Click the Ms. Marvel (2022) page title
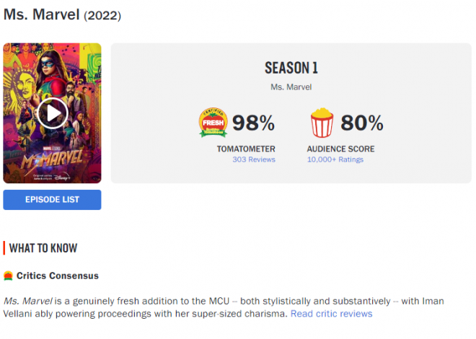Viewport: 476px width, 339px height. pos(62,14)
